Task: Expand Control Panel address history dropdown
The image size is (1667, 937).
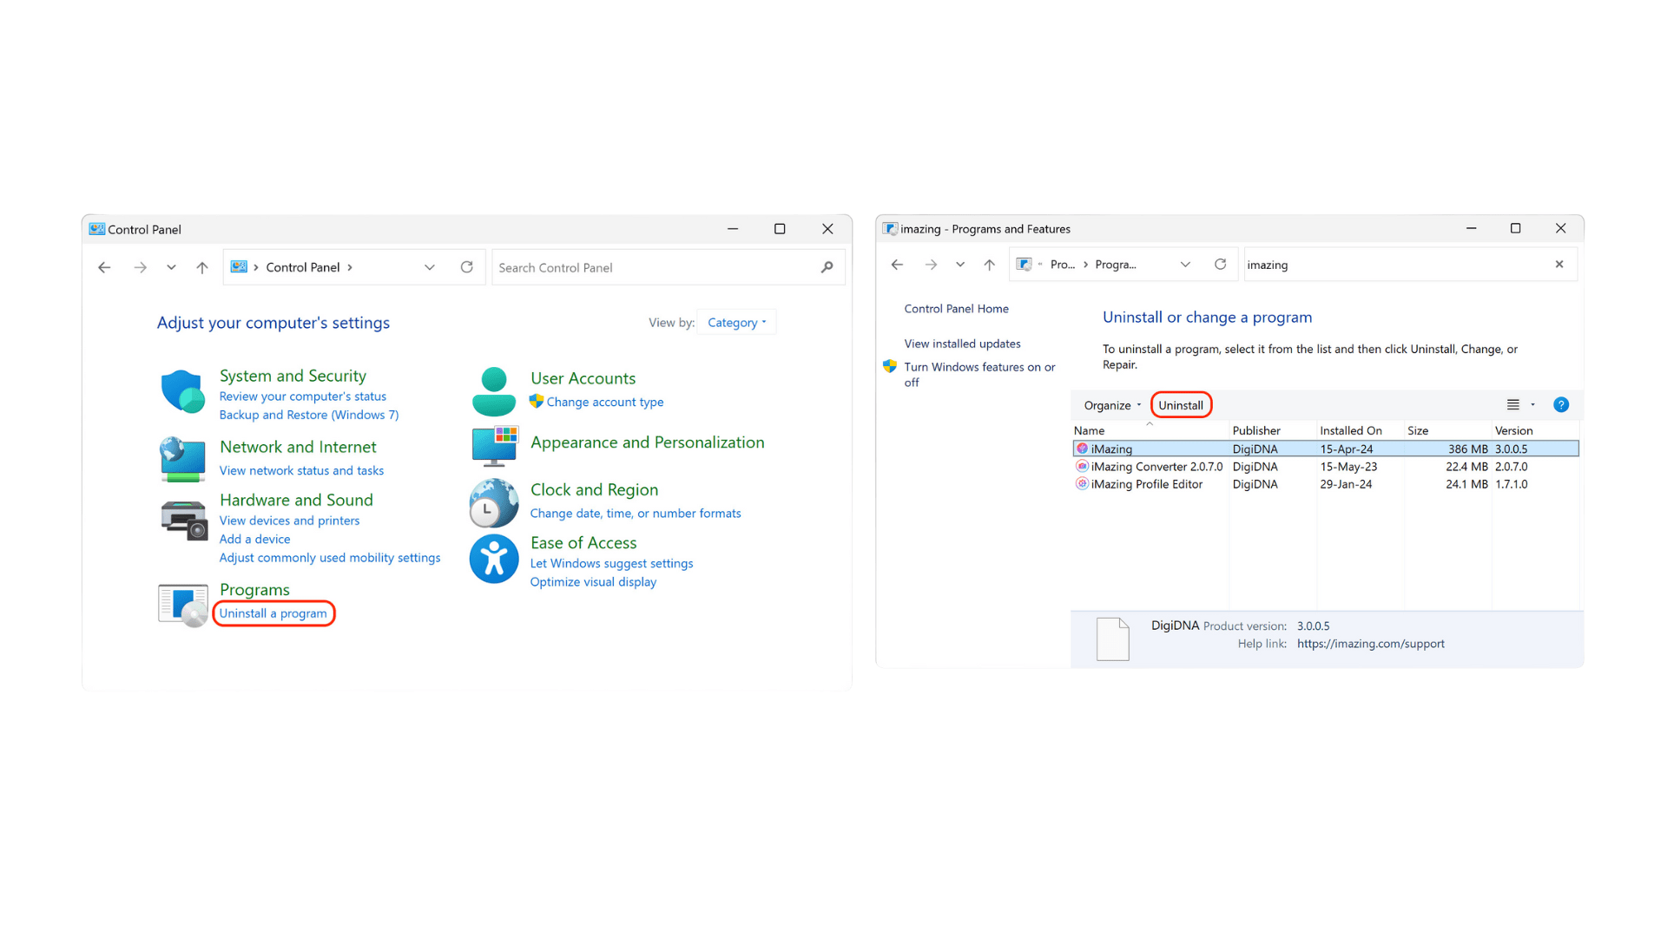Action: 429,267
